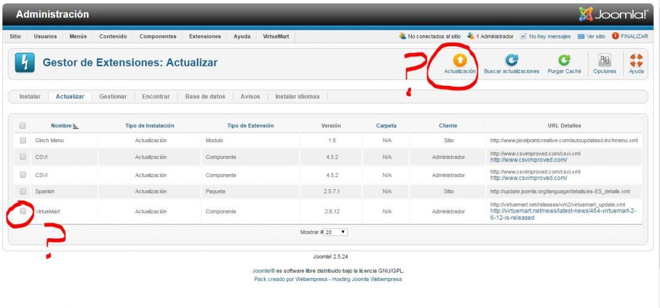Click the VirtueMart name cell

click(47, 211)
